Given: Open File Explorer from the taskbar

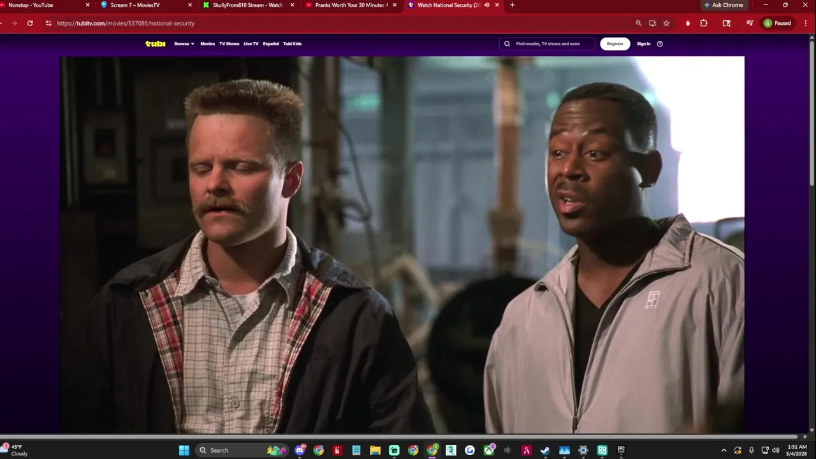Looking at the screenshot, I should click(x=375, y=450).
